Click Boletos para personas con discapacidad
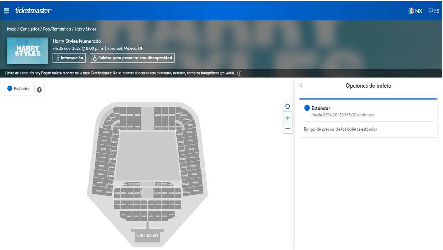Screen dimensions: 443x250 [x=132, y=58]
